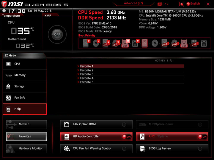This screenshot has height=160, width=214.
Task: Click the Memory module icon in sidebar
Action: 8,75
